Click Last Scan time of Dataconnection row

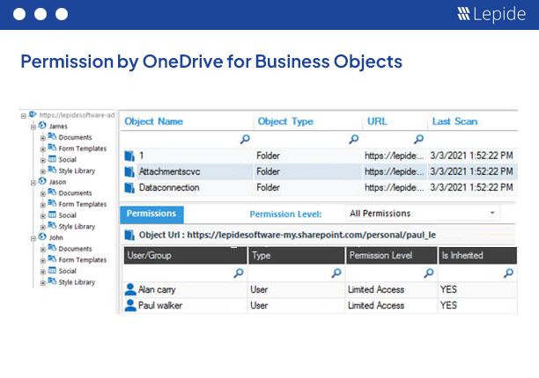coord(472,187)
